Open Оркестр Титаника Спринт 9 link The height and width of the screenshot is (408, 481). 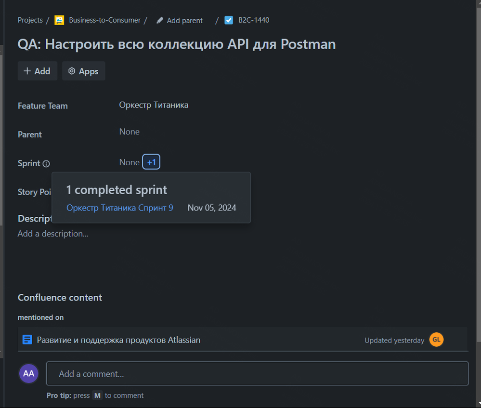pos(120,208)
